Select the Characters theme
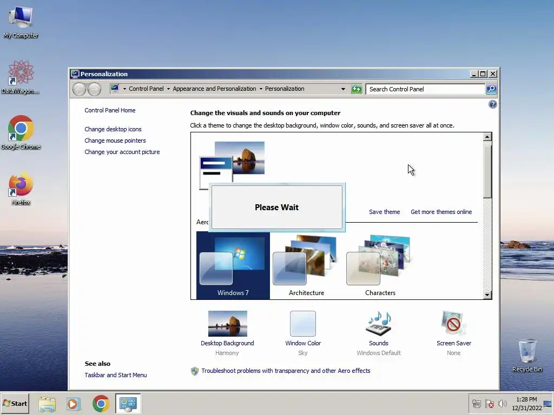554x415 pixels. [x=380, y=265]
